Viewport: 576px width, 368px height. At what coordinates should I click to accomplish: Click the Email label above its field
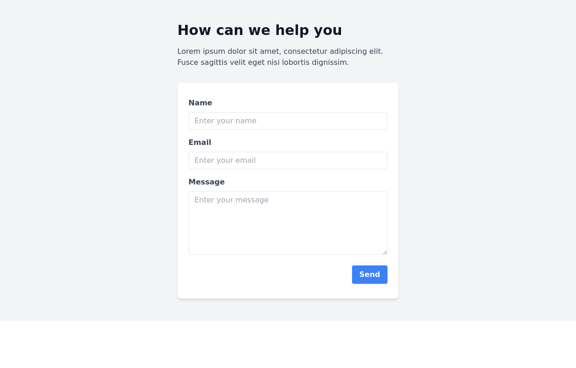point(200,142)
